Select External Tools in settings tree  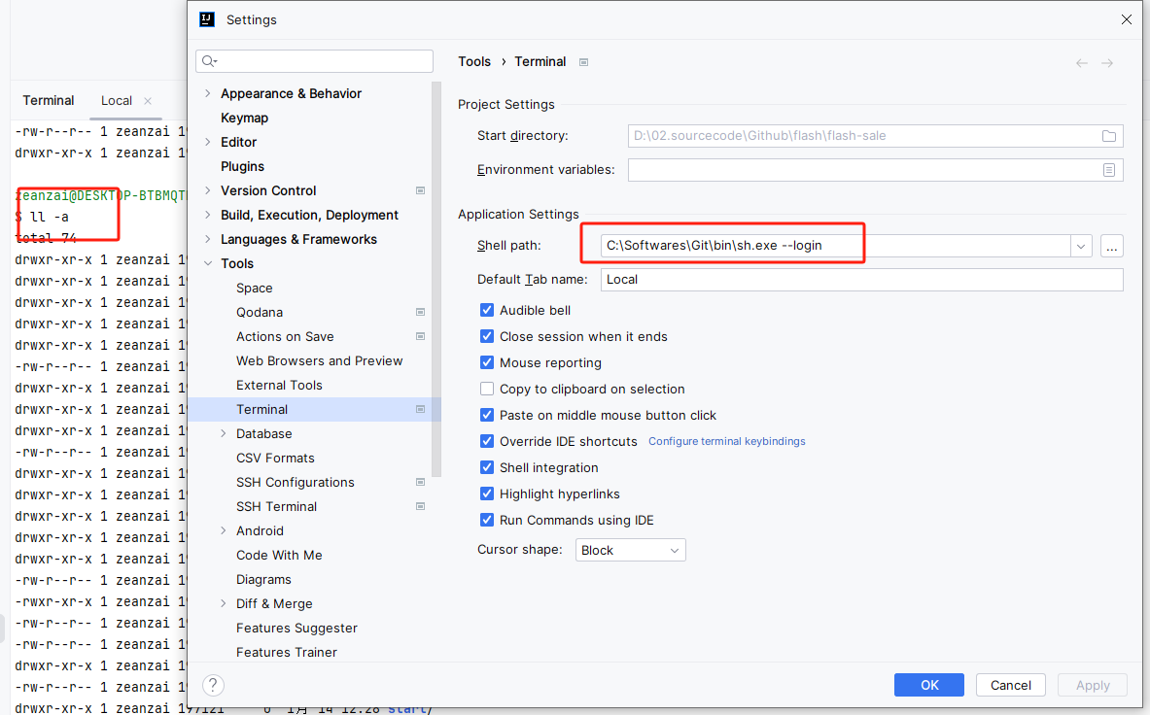coord(279,386)
